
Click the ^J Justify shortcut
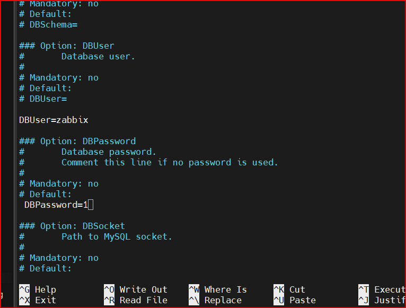tap(382, 300)
